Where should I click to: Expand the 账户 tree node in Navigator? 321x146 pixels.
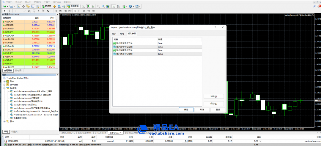[4, 81]
